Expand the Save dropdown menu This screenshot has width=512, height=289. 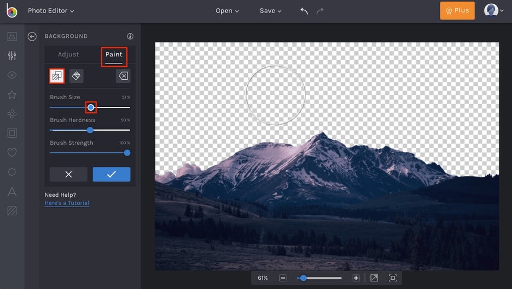pos(271,11)
